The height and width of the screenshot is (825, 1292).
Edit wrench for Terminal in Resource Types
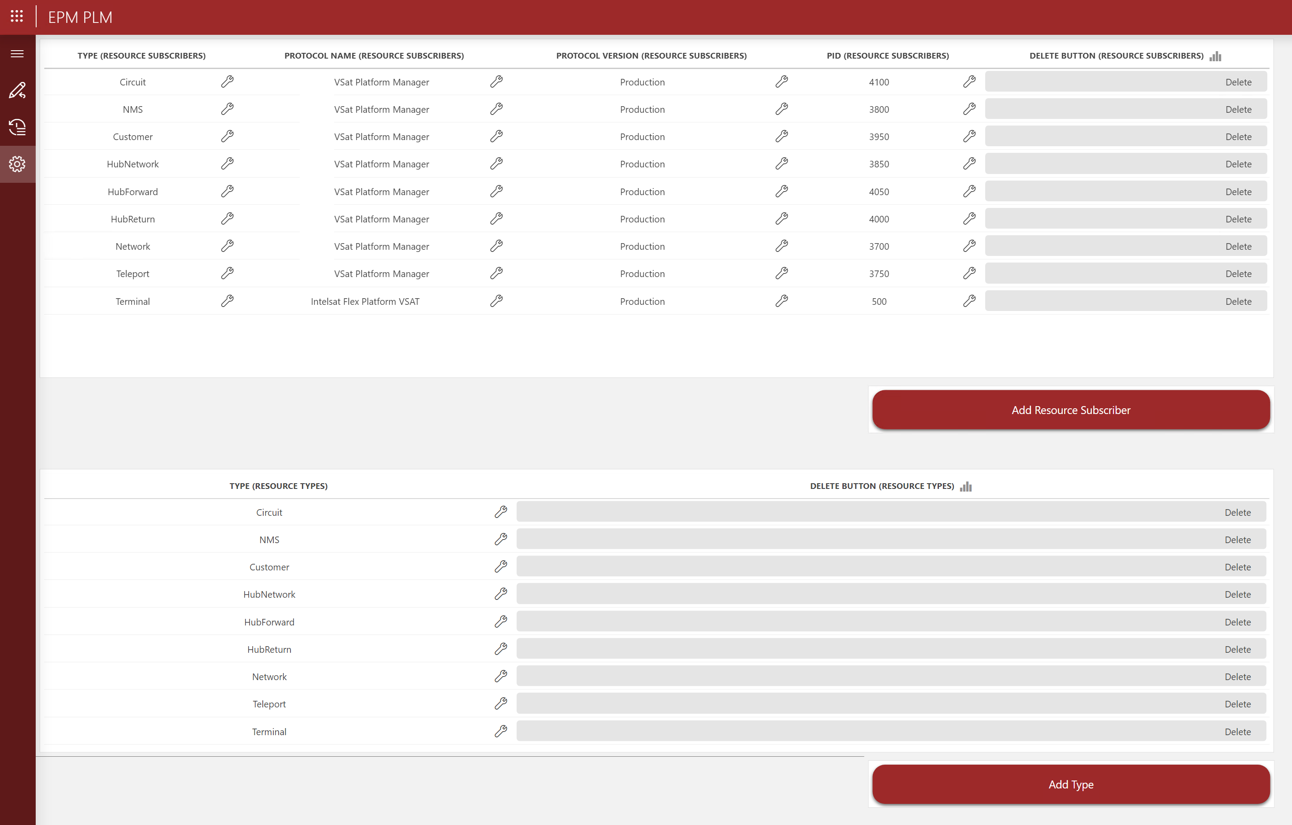tap(501, 731)
